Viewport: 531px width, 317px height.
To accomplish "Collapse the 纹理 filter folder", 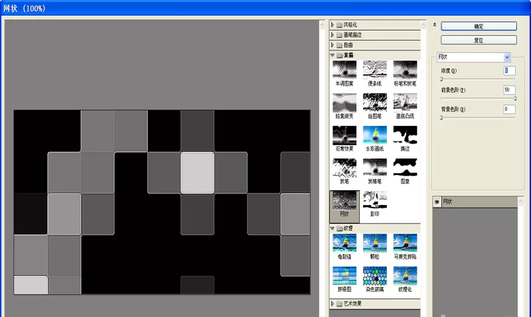I will [x=333, y=228].
